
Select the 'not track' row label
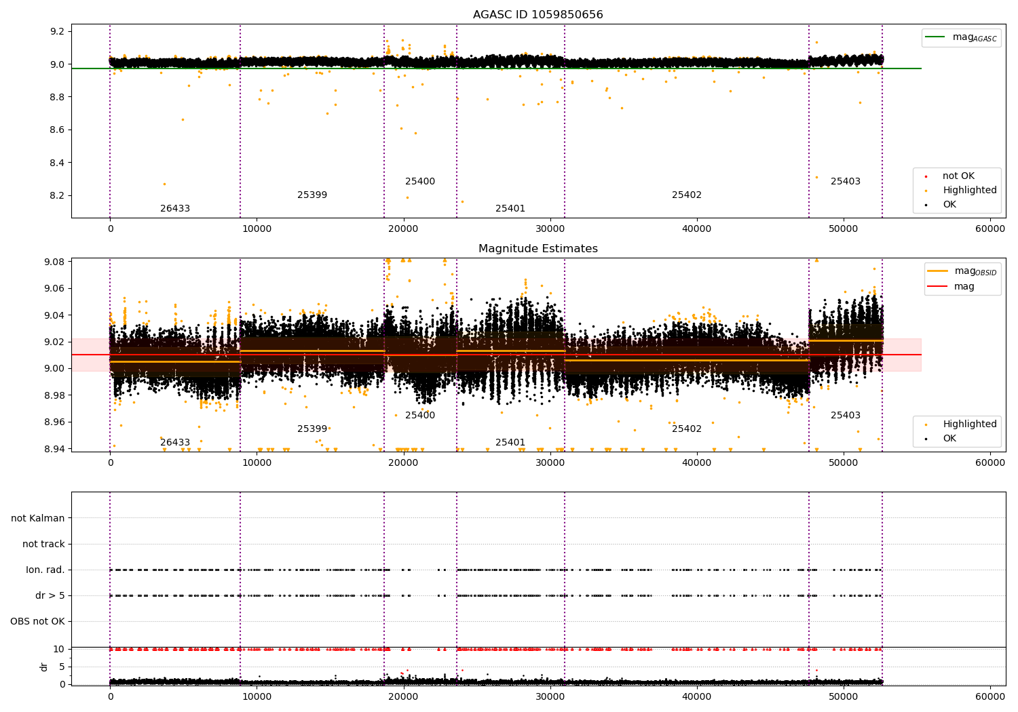coord(43,544)
